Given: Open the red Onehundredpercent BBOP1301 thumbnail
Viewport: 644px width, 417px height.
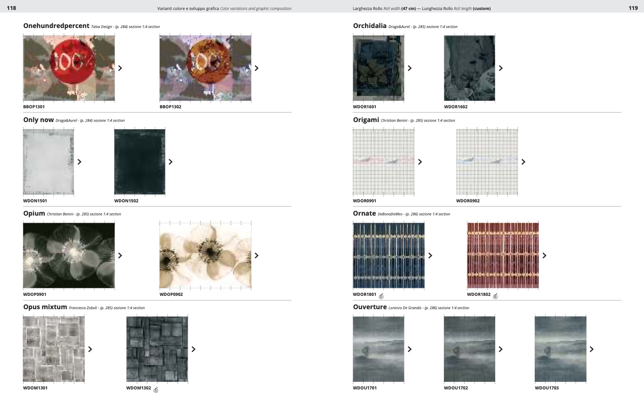Looking at the screenshot, I should [x=69, y=68].
